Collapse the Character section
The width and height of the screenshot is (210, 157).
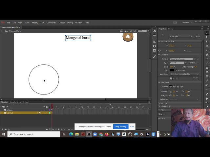(x=159, y=55)
